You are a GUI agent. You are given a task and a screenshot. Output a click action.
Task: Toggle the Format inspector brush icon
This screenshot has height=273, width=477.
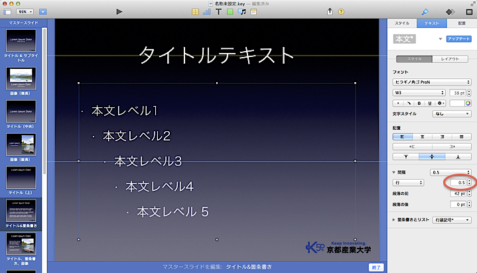click(x=425, y=12)
